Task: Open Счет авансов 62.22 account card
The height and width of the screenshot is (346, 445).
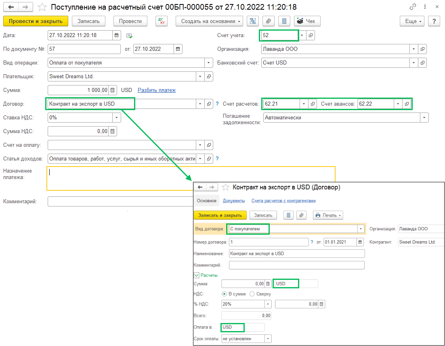Action: point(407,104)
